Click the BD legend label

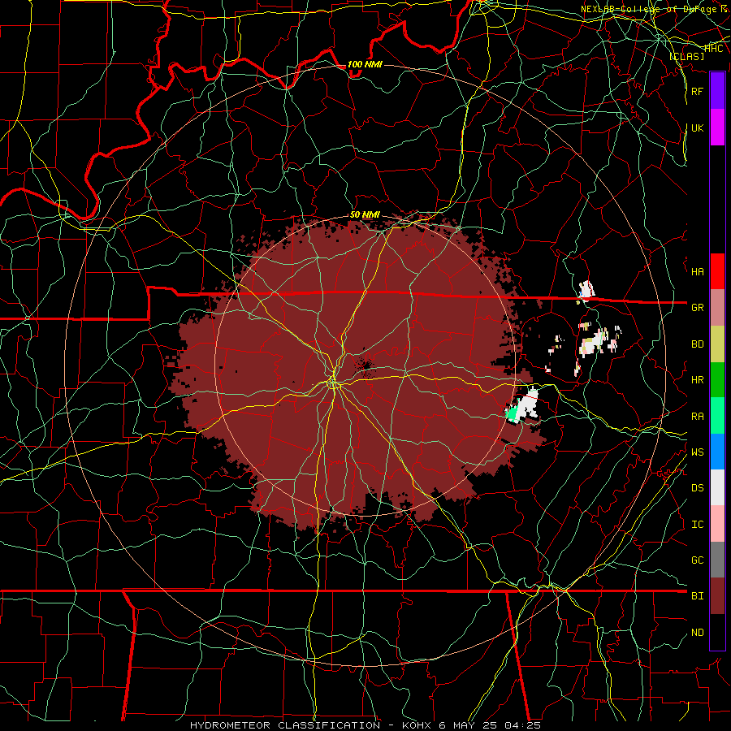[x=697, y=344]
